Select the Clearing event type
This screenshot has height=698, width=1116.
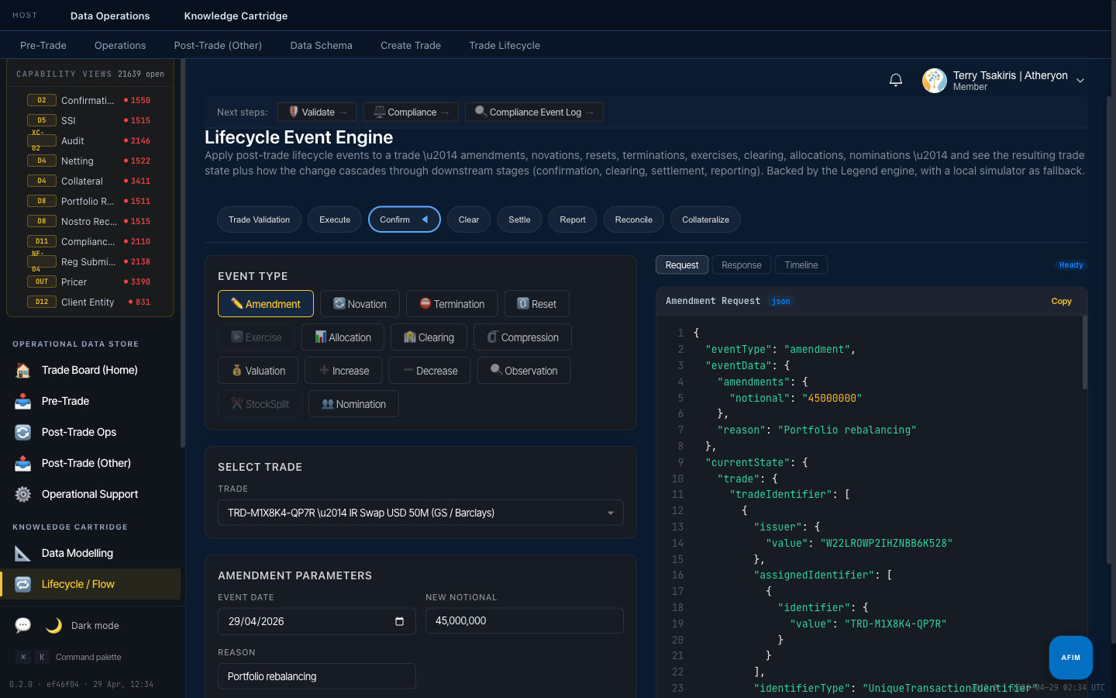point(429,337)
